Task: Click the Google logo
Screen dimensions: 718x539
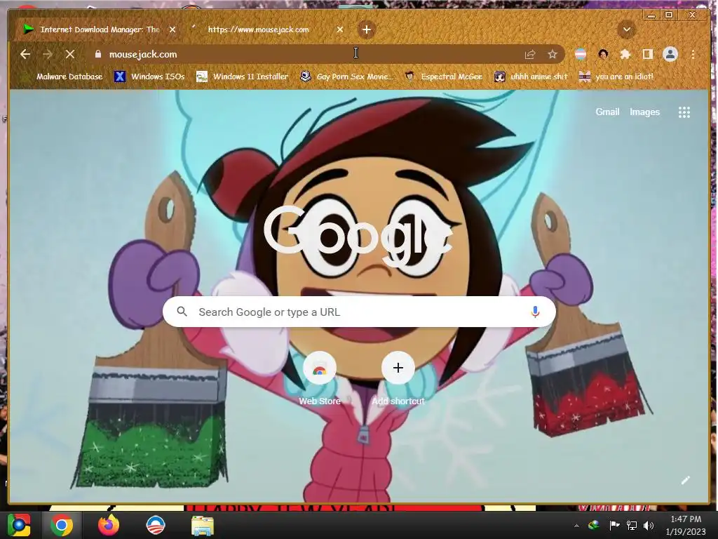Action: coord(359,236)
